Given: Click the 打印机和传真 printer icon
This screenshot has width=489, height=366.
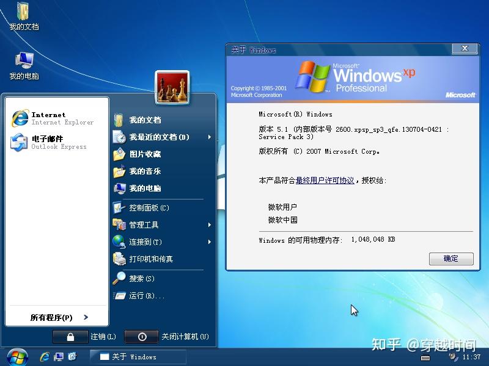Looking at the screenshot, I should [119, 259].
